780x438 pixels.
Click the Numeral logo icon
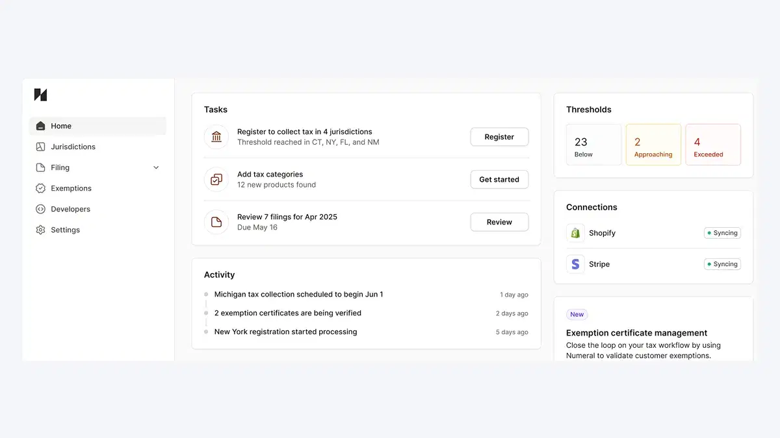[40, 95]
